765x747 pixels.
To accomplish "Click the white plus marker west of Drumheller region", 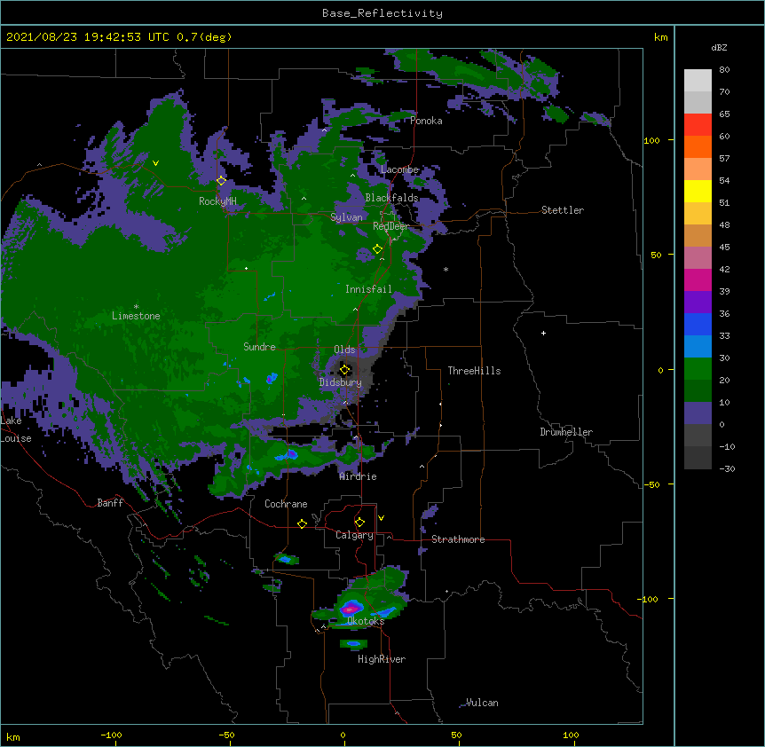I will 543,333.
